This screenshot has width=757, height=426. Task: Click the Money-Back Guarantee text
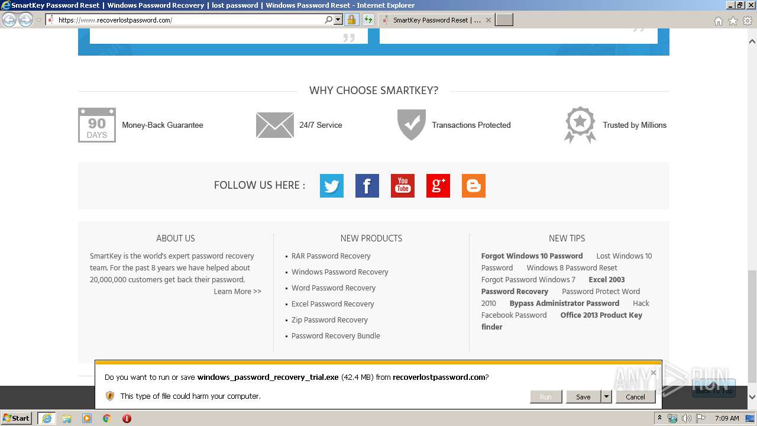point(162,125)
